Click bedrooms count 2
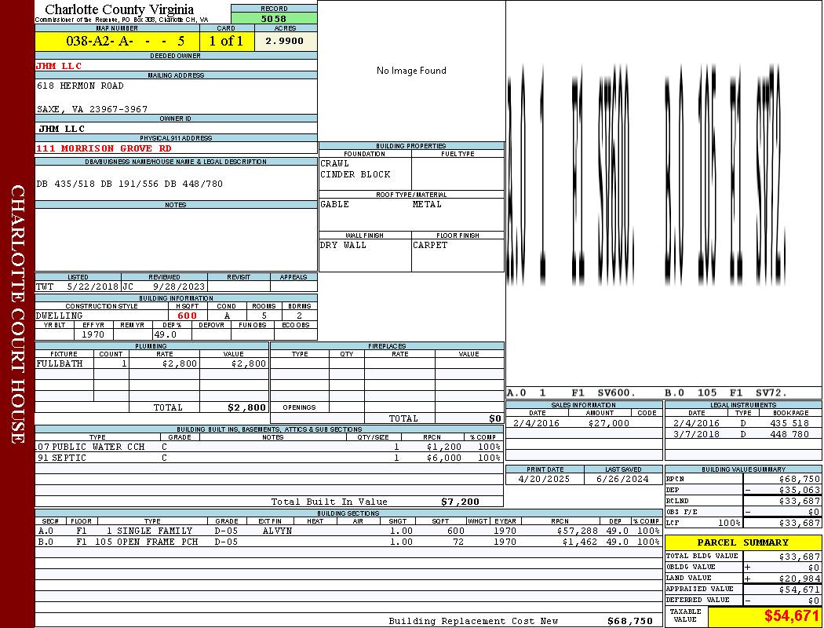Screen dimensions: 824x628 coord(299,316)
